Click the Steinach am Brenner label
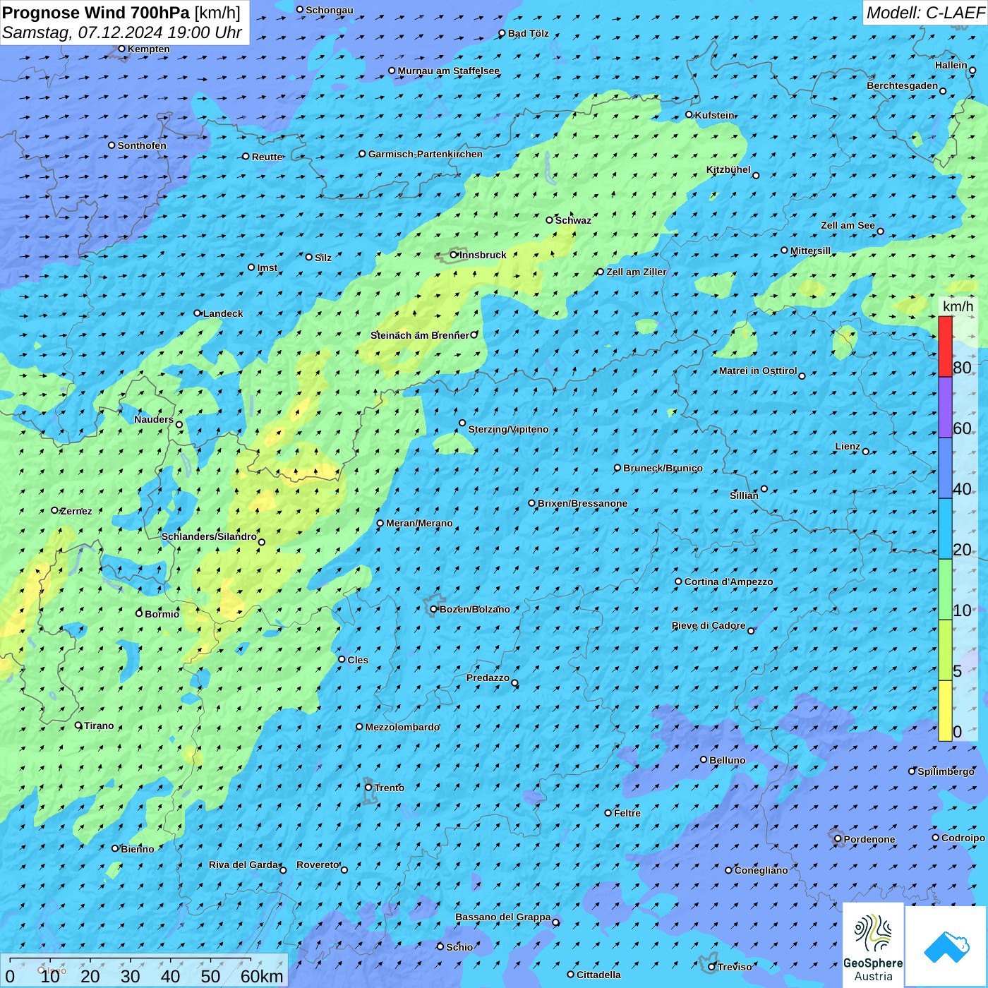The image size is (988, 988). point(419,335)
